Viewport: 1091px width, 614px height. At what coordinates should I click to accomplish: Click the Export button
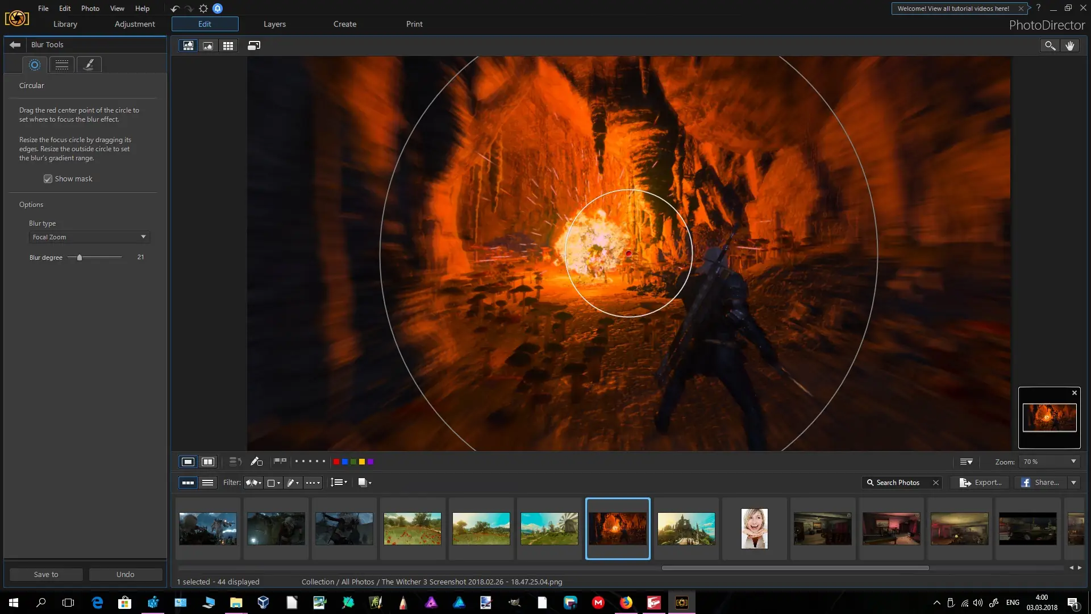coord(981,483)
